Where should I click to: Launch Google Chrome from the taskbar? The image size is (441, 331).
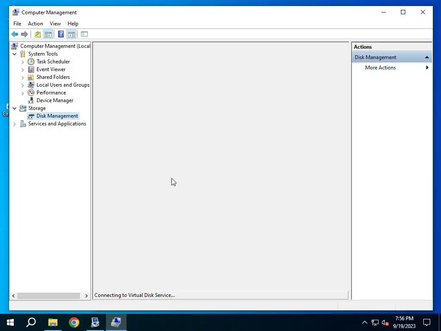74,322
